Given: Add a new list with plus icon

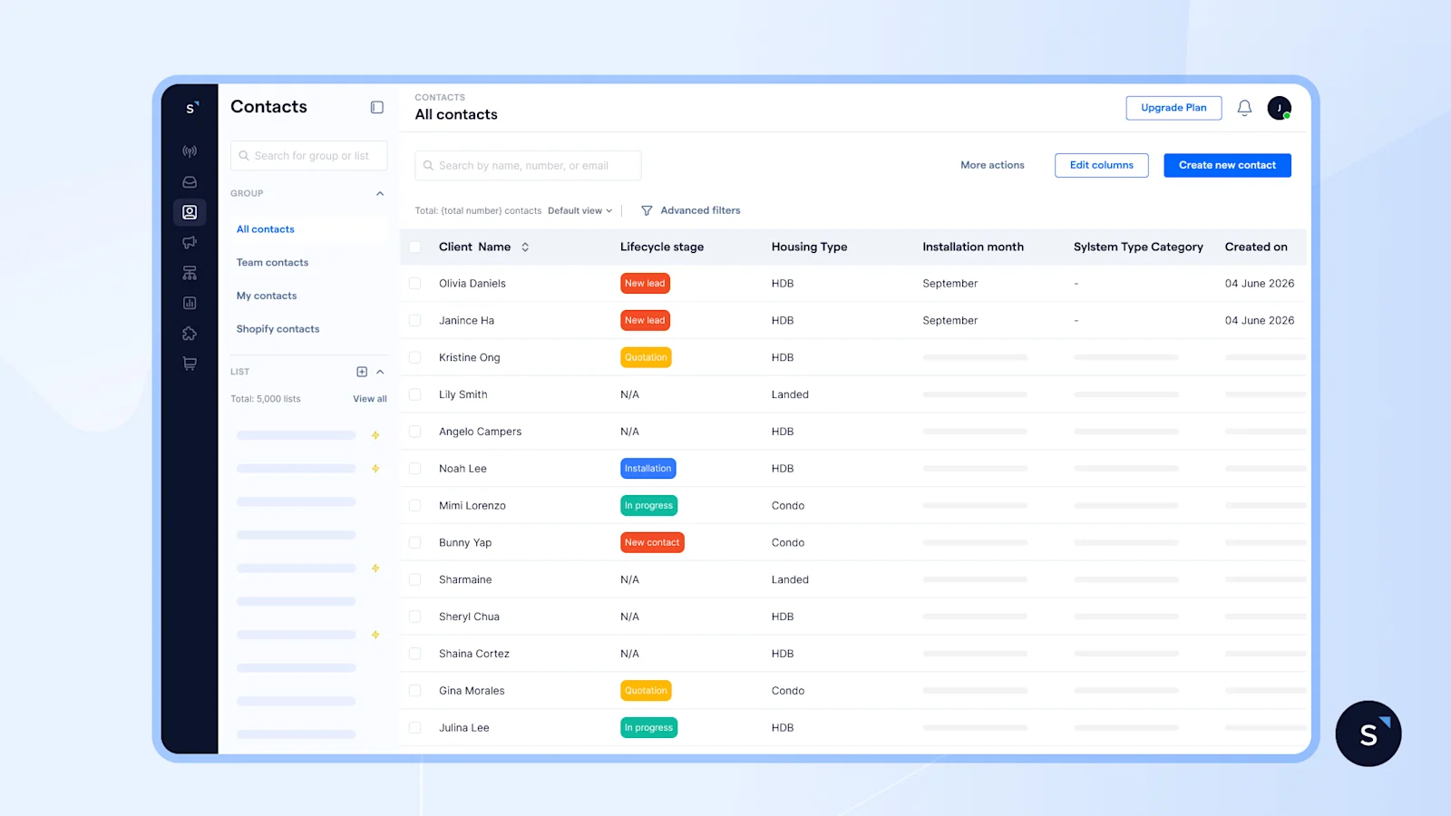Looking at the screenshot, I should (362, 372).
